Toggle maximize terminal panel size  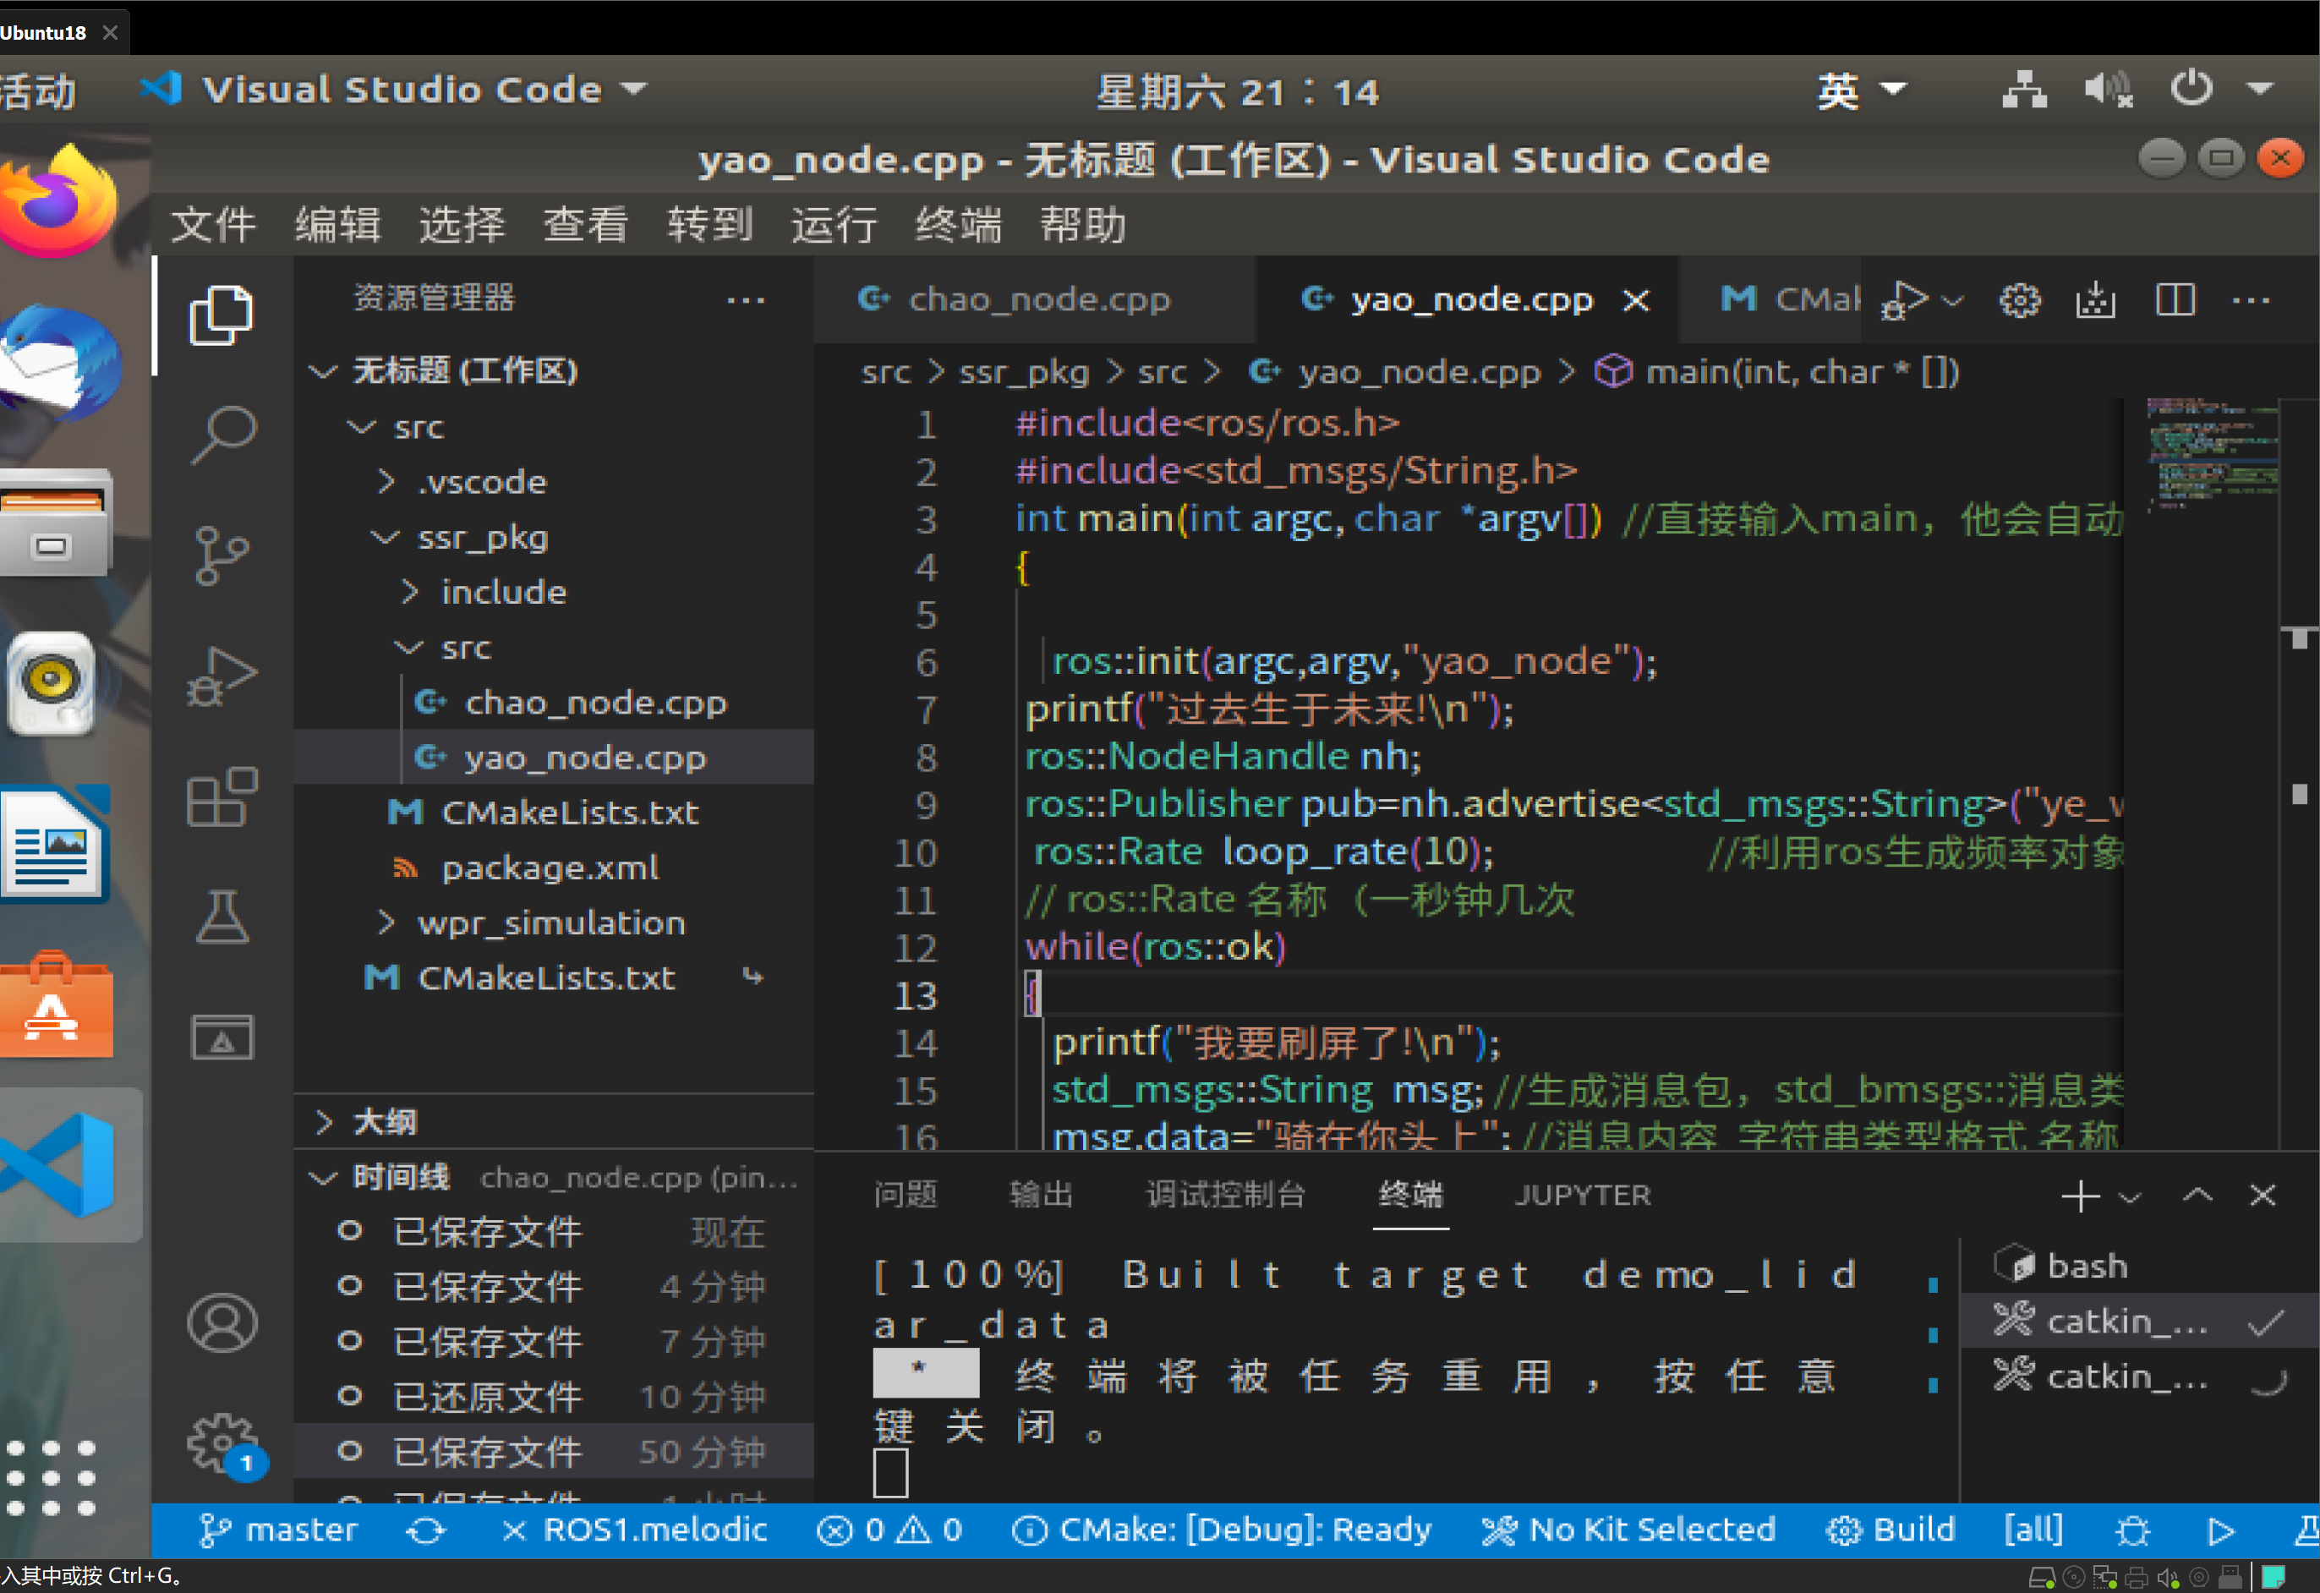[x=2197, y=1195]
